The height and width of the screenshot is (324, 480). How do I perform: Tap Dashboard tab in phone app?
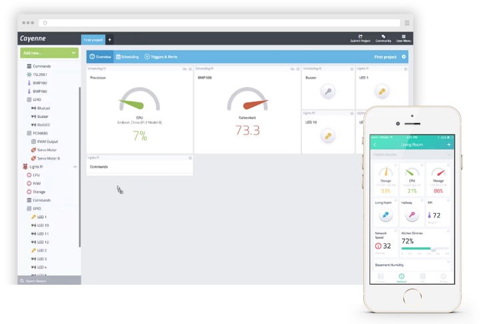(401, 277)
